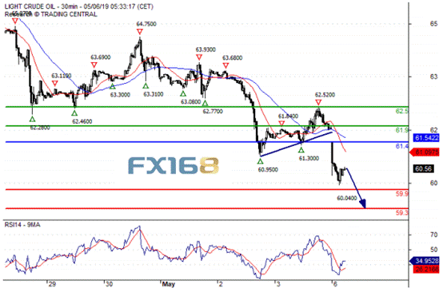
Task: Click the 64.7500 high price label
Action: click(x=146, y=24)
